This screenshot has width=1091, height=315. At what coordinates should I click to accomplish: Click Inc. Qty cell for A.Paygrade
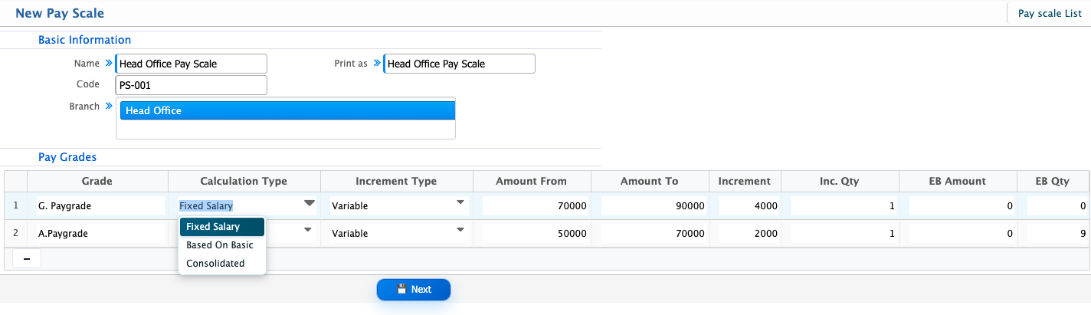[845, 233]
